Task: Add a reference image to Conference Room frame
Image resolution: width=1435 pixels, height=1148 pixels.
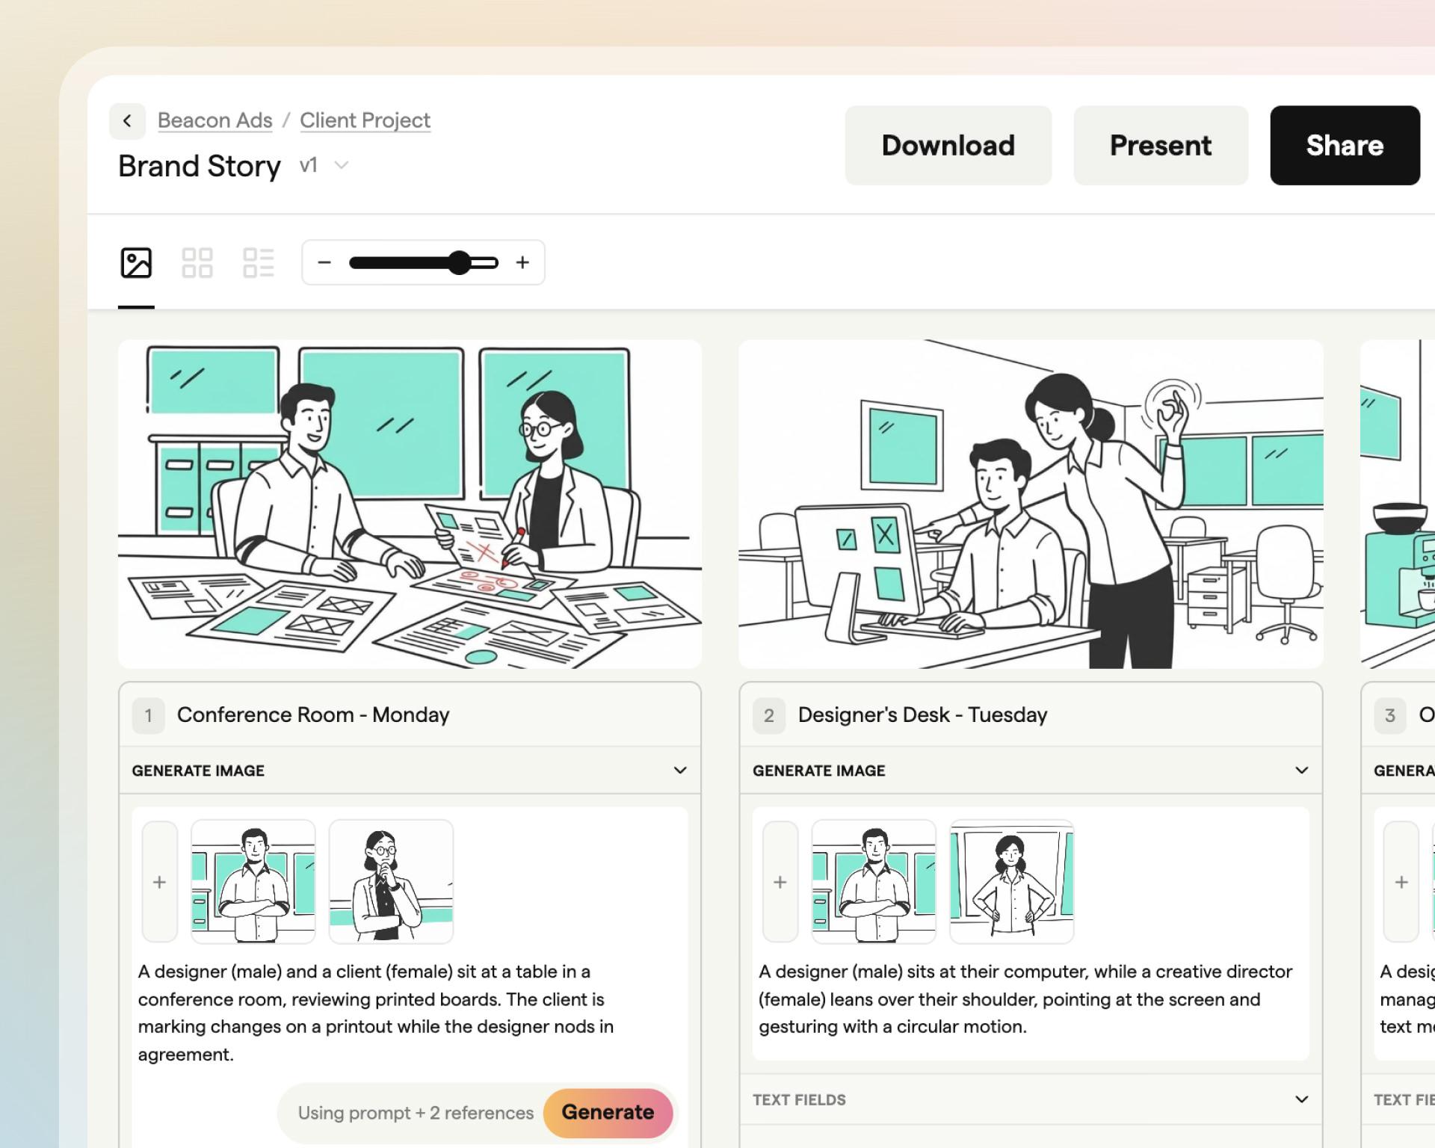Action: [159, 882]
